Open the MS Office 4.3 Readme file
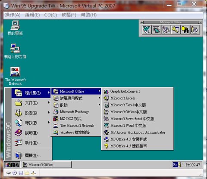This screenshot has height=179, width=207. pyautogui.click(x=137, y=146)
